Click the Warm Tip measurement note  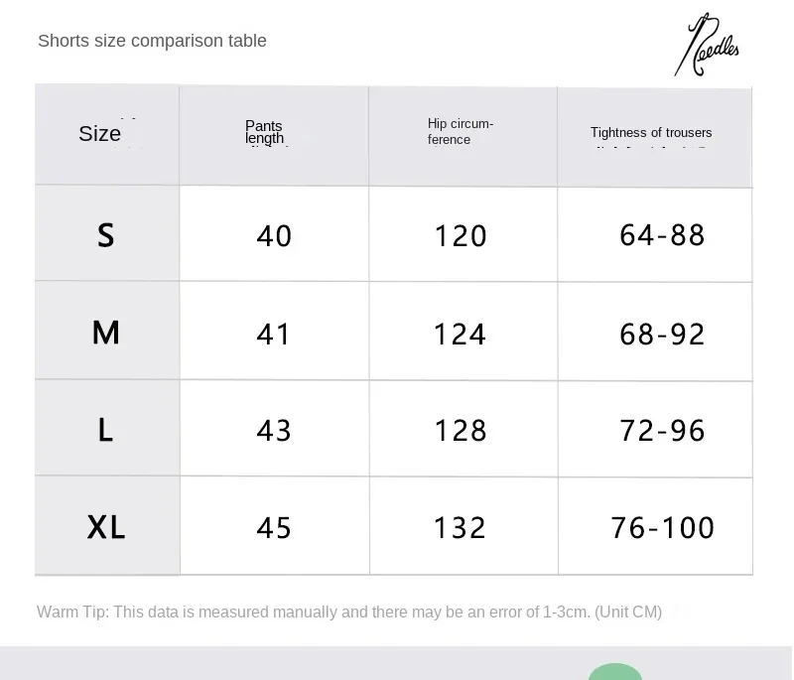click(349, 612)
